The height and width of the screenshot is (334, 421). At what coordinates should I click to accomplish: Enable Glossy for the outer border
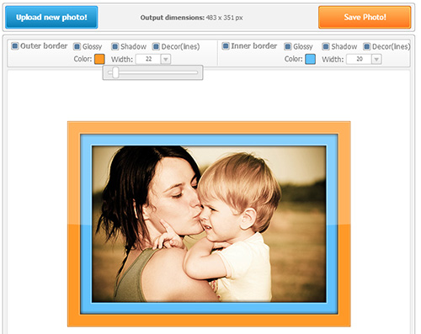pos(77,46)
